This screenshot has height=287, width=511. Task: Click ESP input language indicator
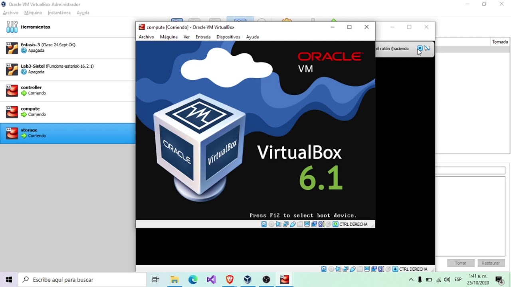[458, 279]
